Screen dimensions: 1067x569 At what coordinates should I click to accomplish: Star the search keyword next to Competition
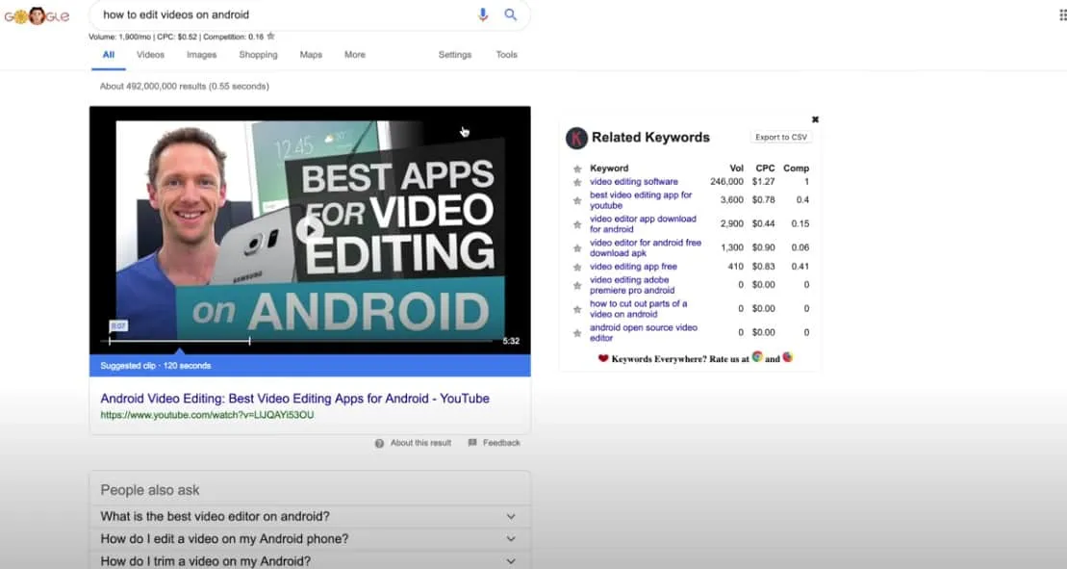point(271,37)
